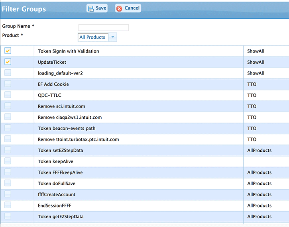Click the 'UpdateTicket' filter name

tap(52, 62)
